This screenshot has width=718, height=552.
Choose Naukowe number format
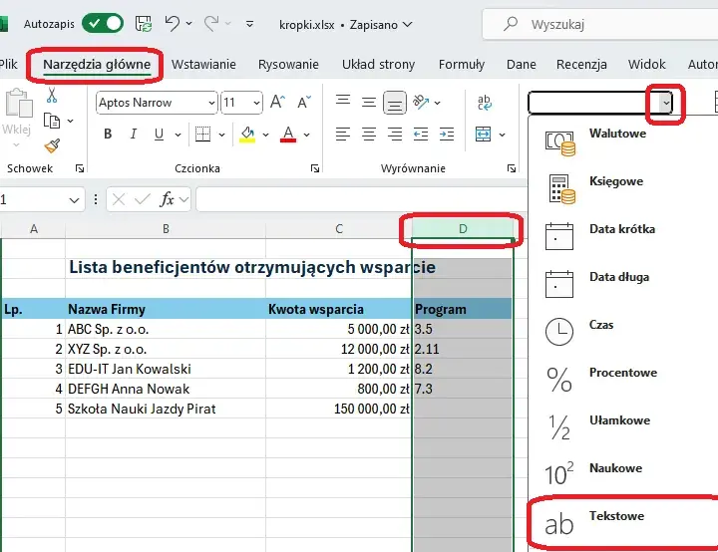623,474
